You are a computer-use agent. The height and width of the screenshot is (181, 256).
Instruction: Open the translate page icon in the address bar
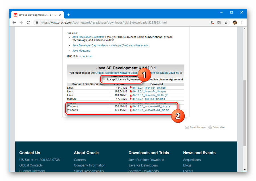(x=219, y=22)
